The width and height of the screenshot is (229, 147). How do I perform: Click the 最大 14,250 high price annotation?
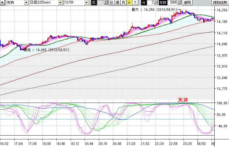[154, 9]
